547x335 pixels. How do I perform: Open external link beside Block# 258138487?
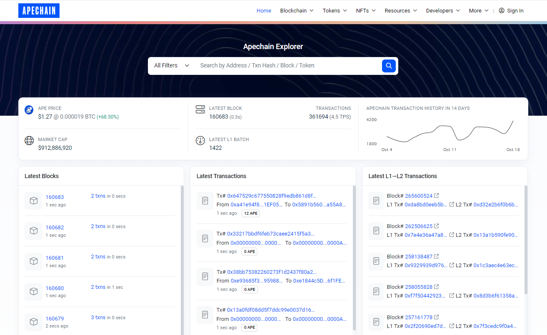437,256
